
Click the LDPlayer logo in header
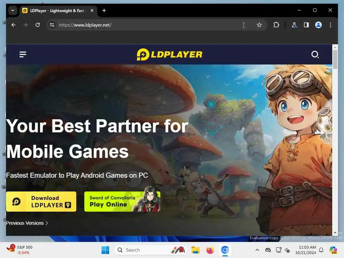[169, 54]
